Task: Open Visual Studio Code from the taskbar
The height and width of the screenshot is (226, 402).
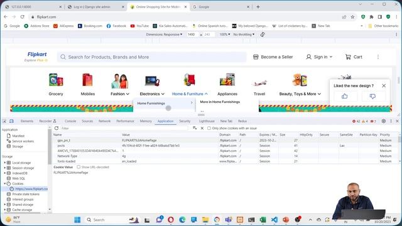Action: click(x=274, y=220)
